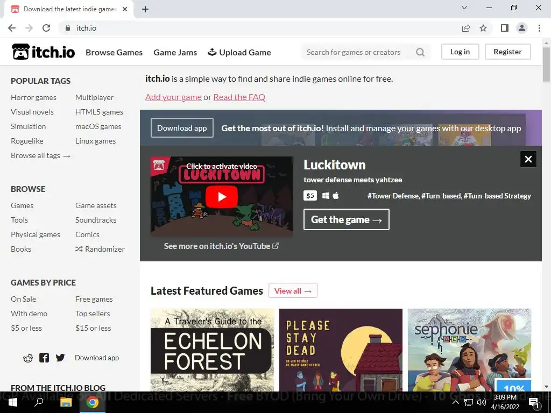The image size is (551, 413).
Task: Follow the Add your game link
Action: click(x=174, y=97)
